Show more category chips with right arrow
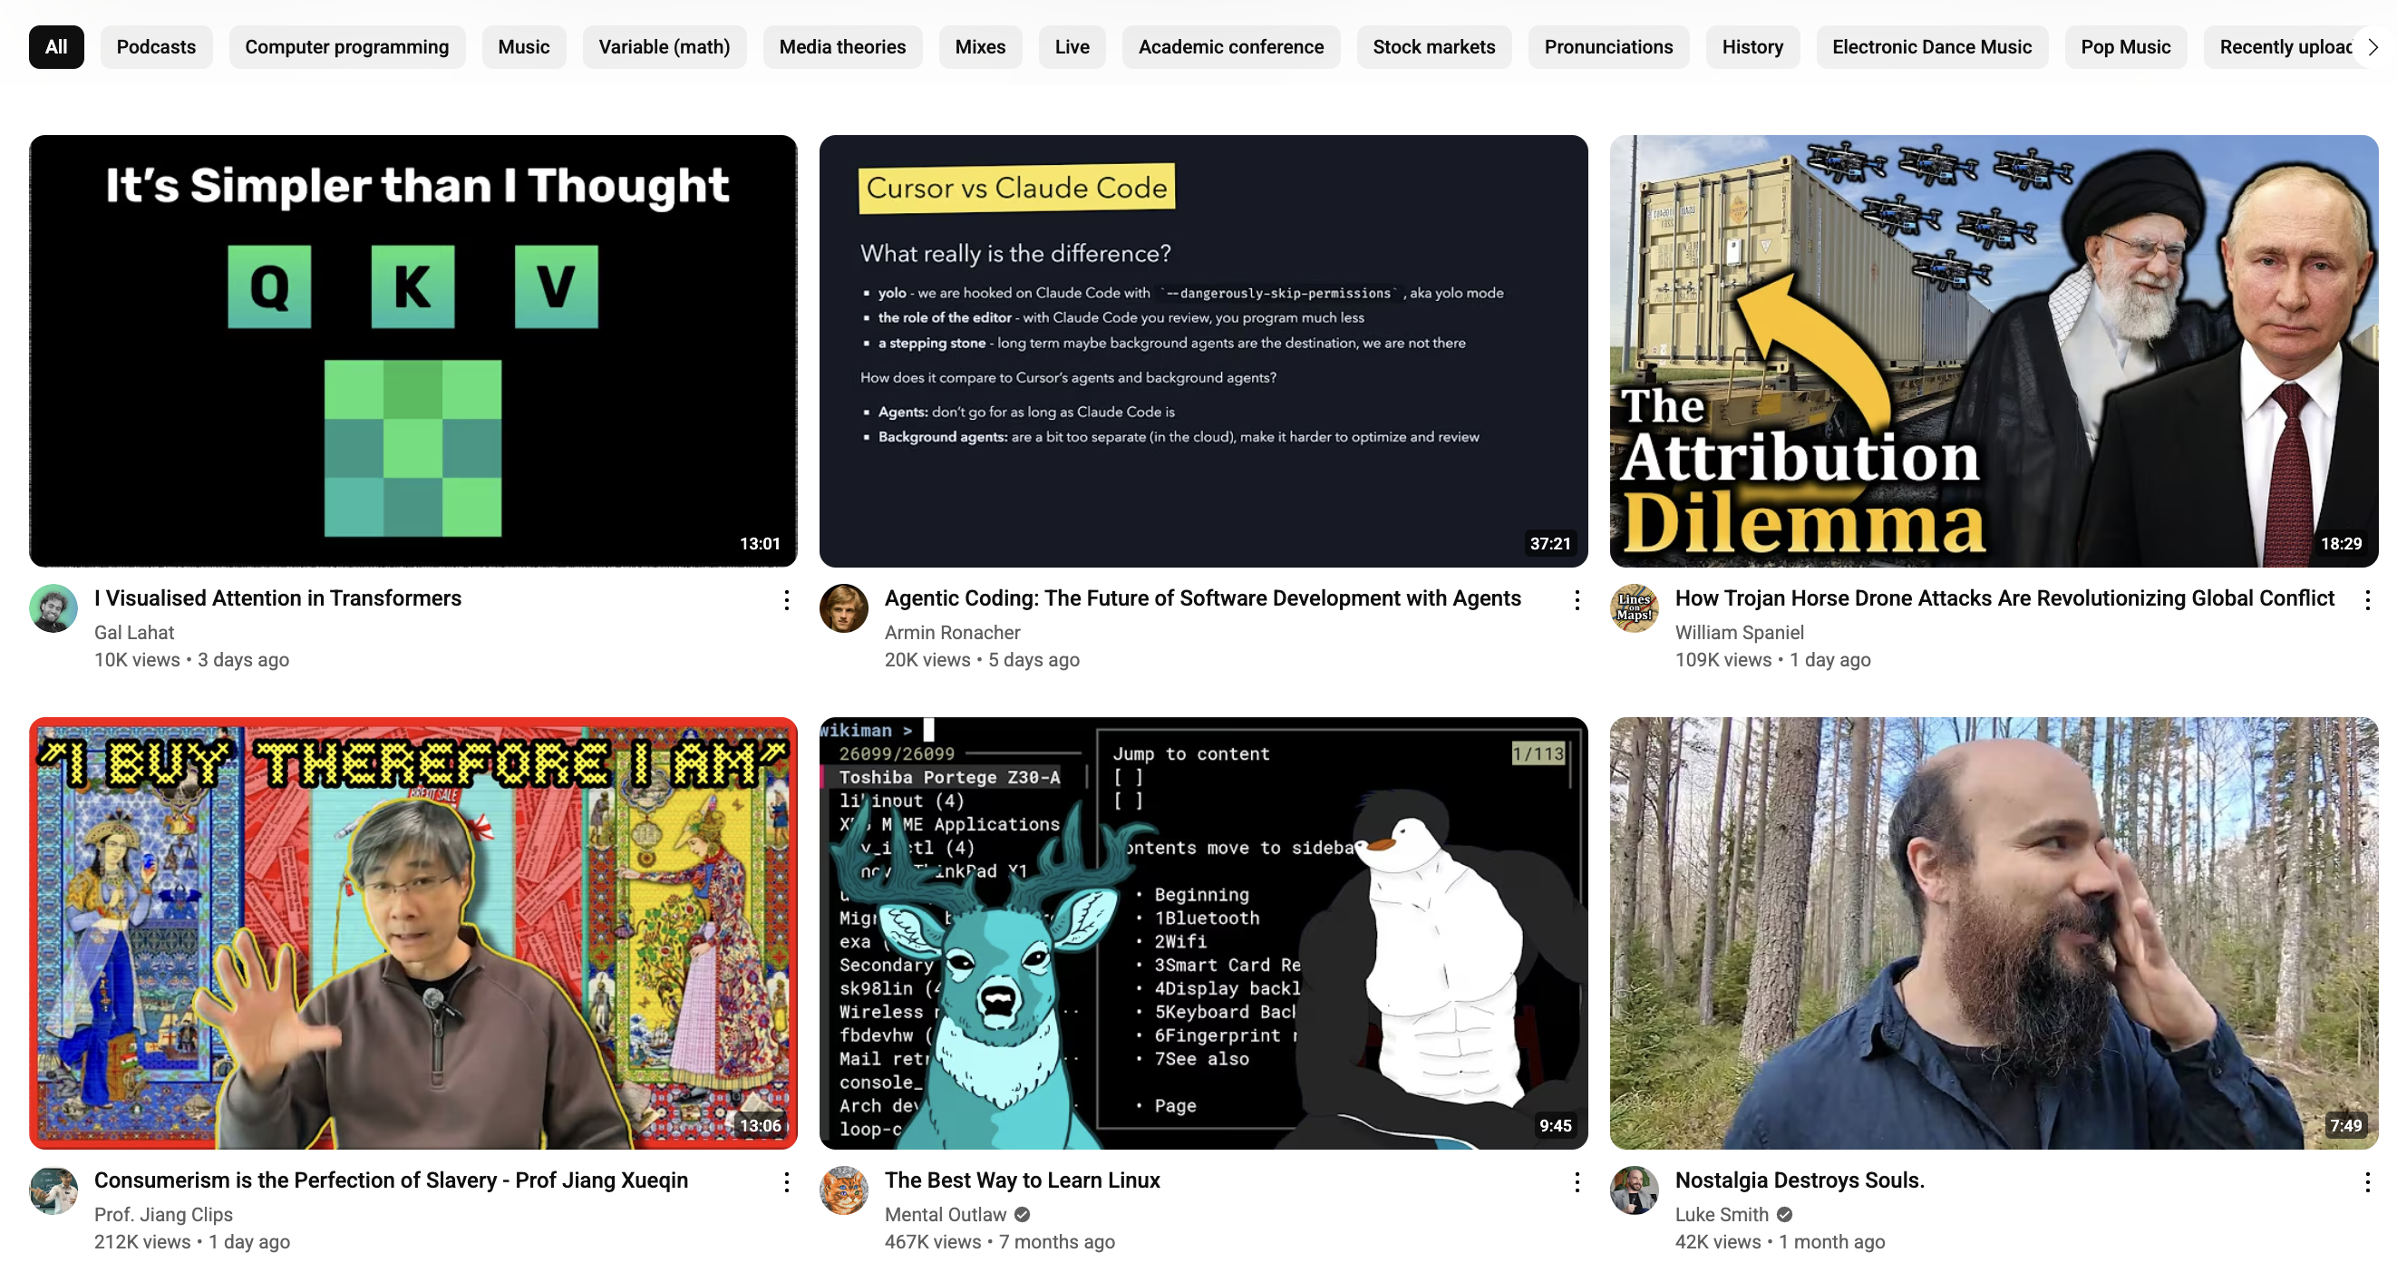This screenshot has width=2397, height=1282. pos(2372,47)
